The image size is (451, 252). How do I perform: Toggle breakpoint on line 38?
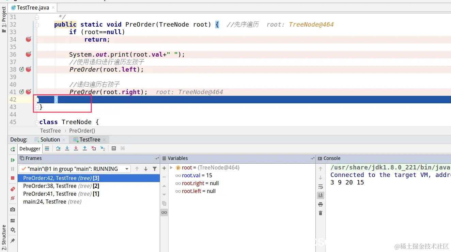coord(29,69)
